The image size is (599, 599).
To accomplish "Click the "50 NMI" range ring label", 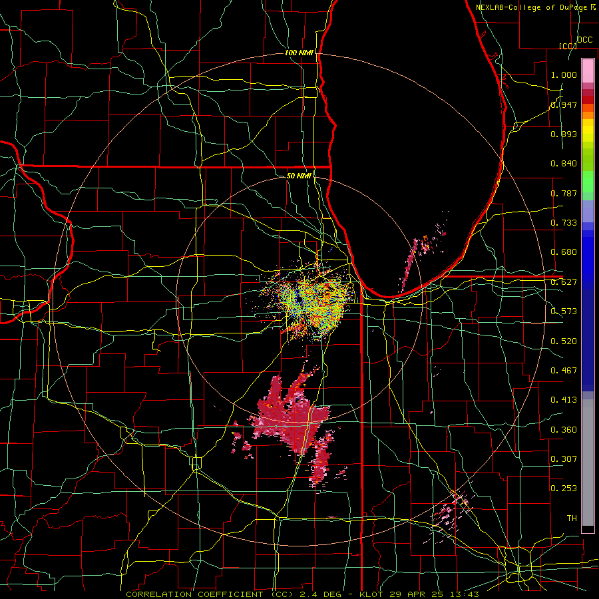I will click(x=299, y=176).
